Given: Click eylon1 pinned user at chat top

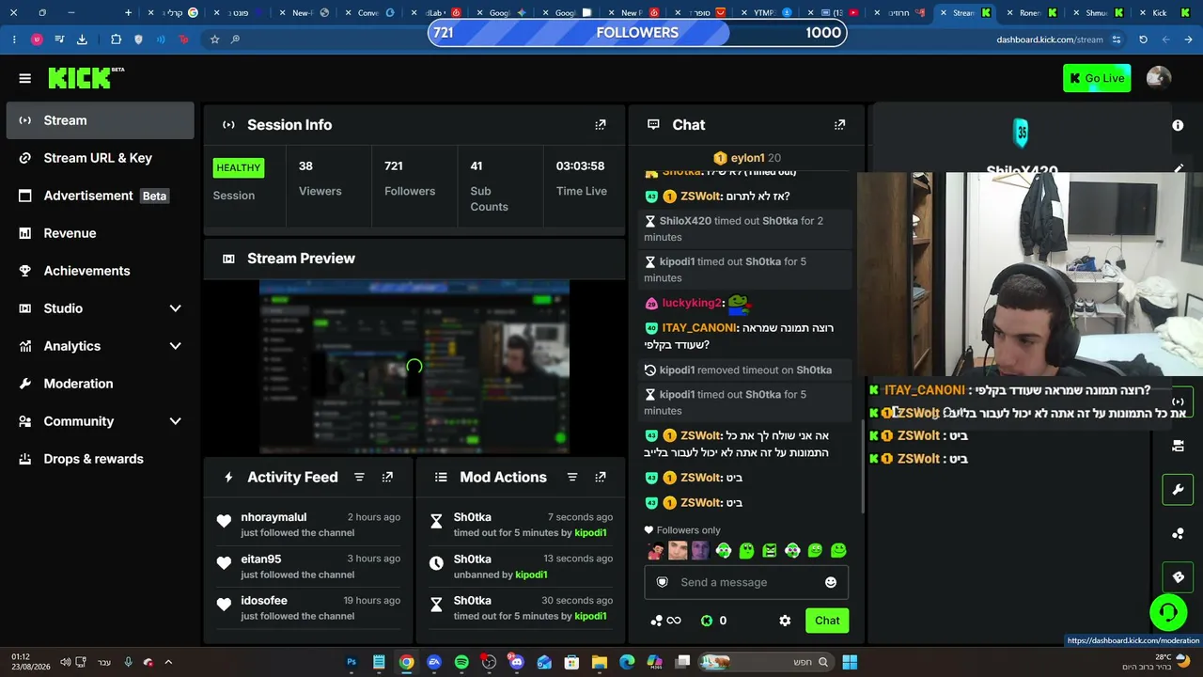Looking at the screenshot, I should 747,158.
